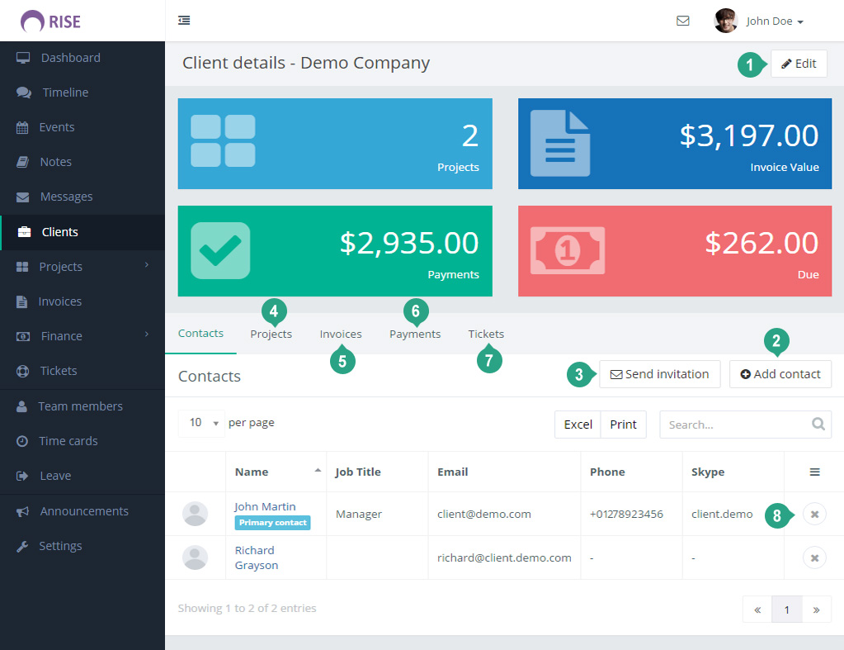Open Richard Grayson's contact link
Image resolution: width=844 pixels, height=650 pixels.
coord(257,557)
